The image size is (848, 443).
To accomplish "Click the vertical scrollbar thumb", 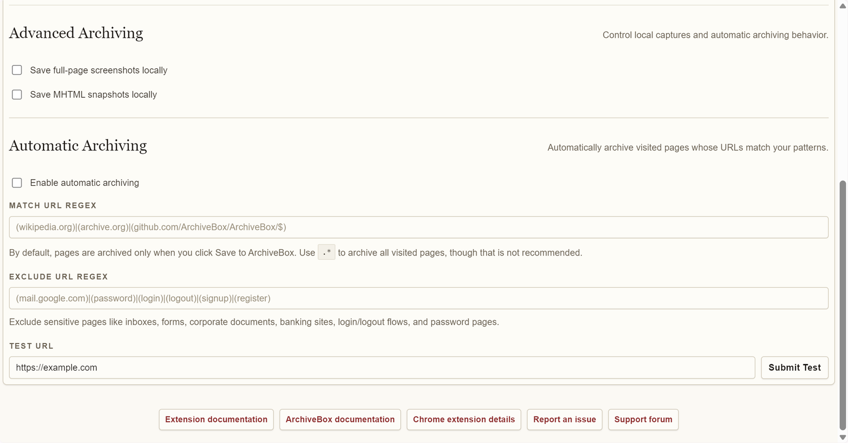I will coord(843,306).
